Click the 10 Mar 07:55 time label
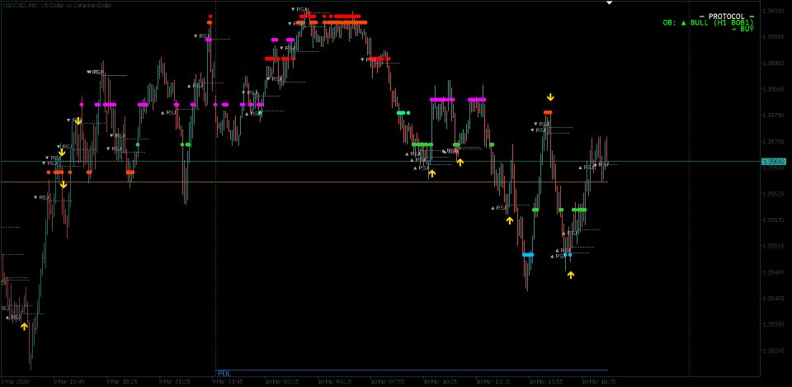This screenshot has width=792, height=387. [388, 381]
